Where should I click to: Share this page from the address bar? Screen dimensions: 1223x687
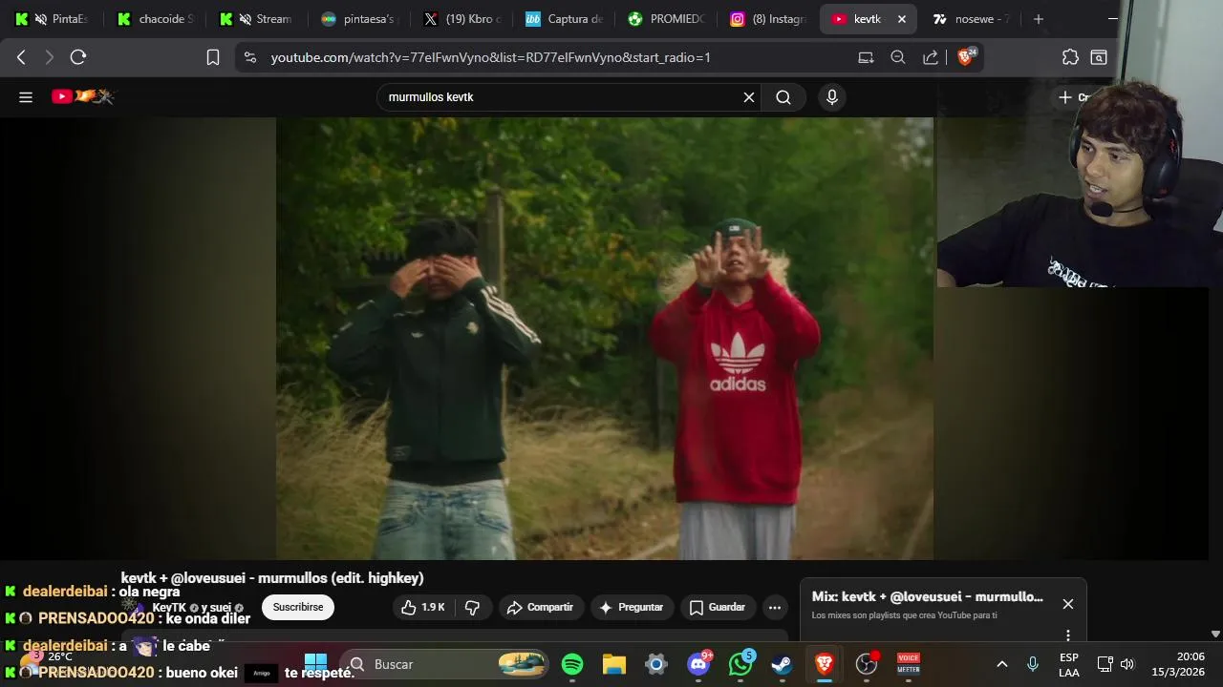(931, 57)
